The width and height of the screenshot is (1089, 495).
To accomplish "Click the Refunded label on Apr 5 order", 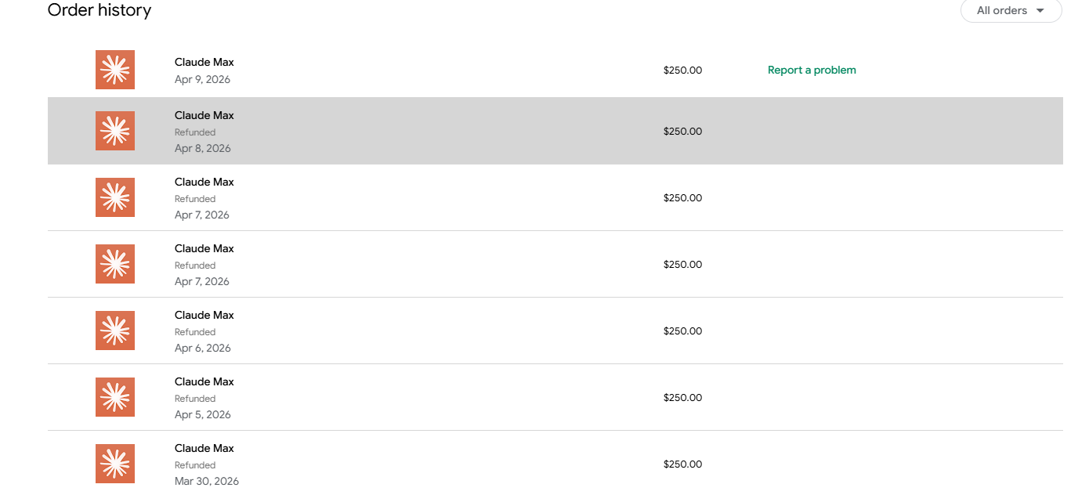I will tap(195, 399).
